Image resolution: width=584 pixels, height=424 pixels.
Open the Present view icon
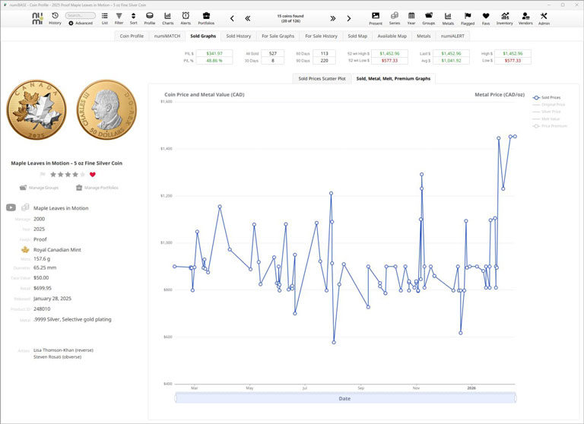tap(376, 18)
